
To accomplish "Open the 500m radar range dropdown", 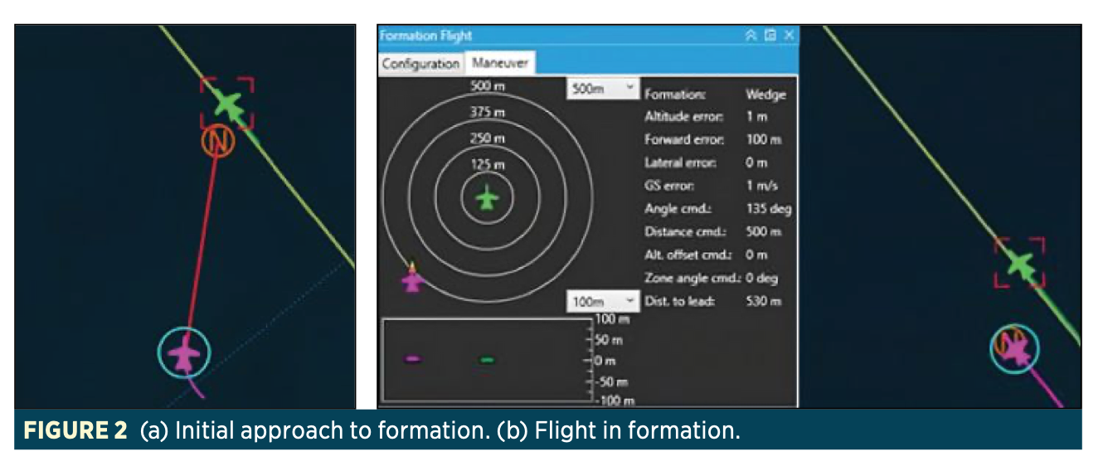I will [602, 88].
